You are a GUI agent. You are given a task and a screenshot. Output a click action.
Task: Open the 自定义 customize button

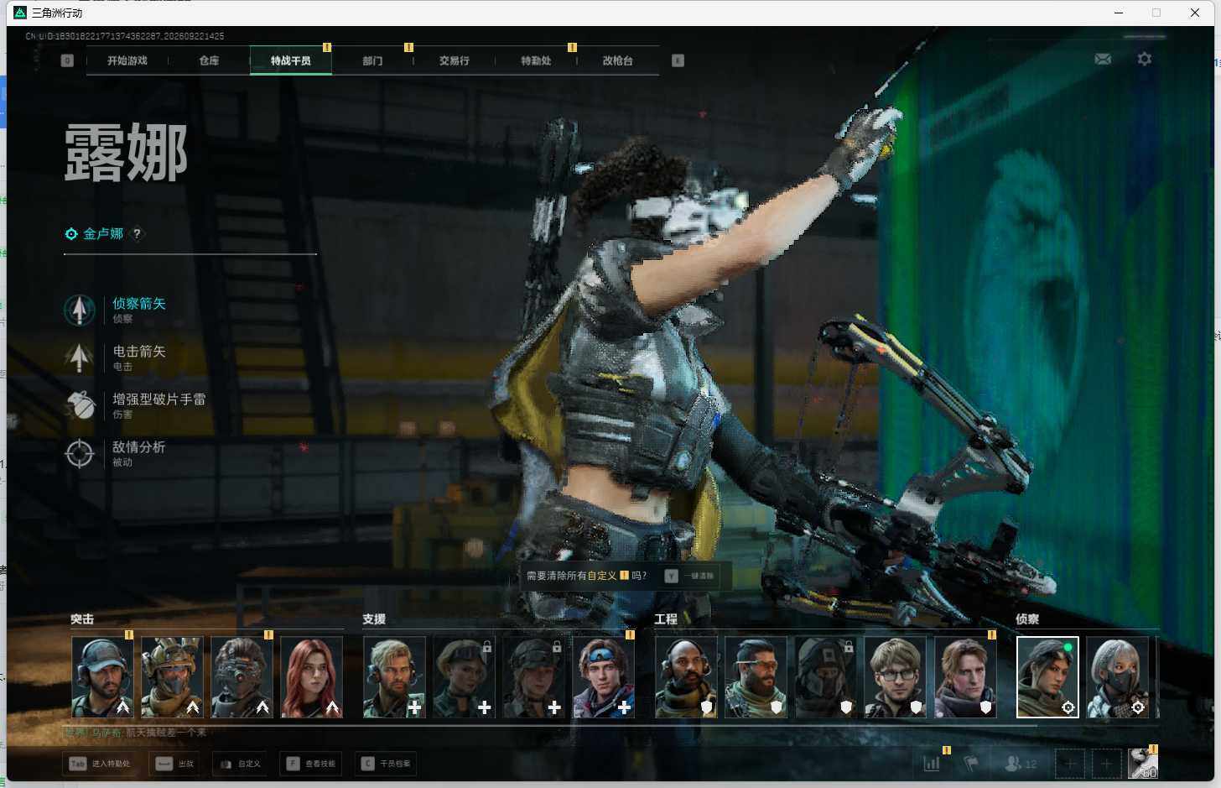coord(241,764)
